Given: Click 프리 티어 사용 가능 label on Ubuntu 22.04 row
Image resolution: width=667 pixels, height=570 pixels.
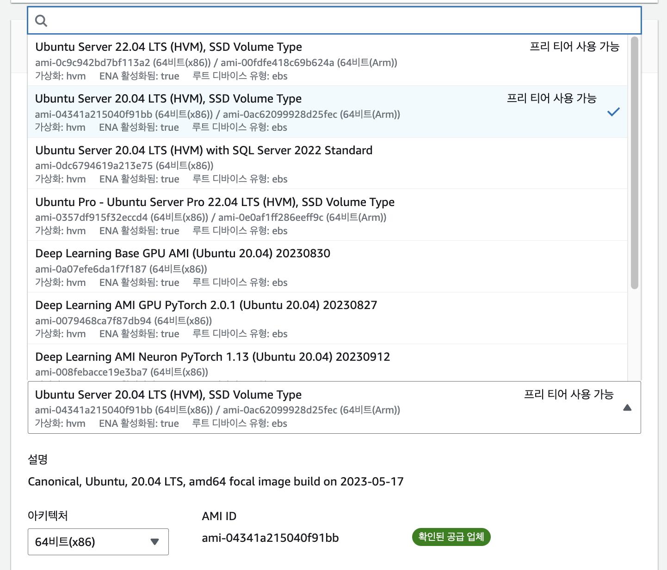Looking at the screenshot, I should pos(574,47).
